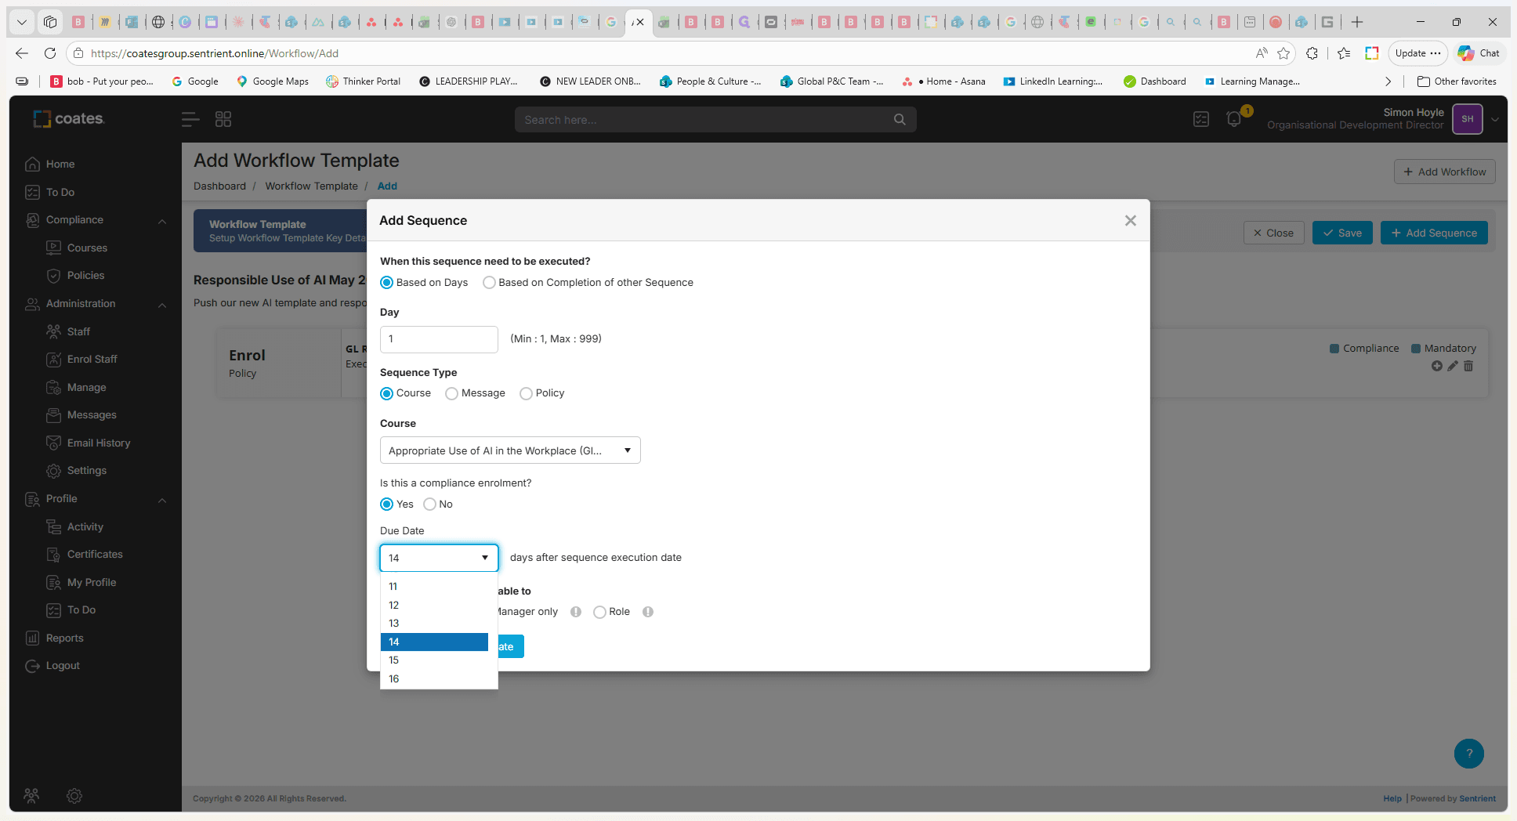Image resolution: width=1517 pixels, height=821 pixels.
Task: Select Based on Completion of other Sequence
Action: (x=489, y=283)
